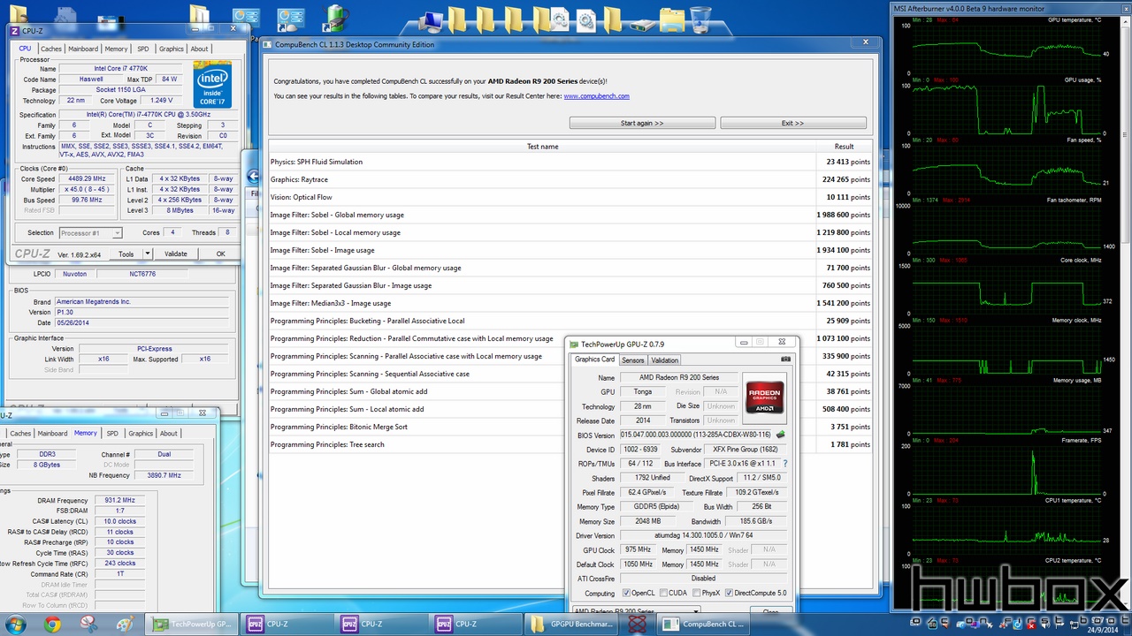This screenshot has width=1132, height=636.
Task: Toggle the CUDA checkbox in GPU-Z
Action: coord(662,593)
